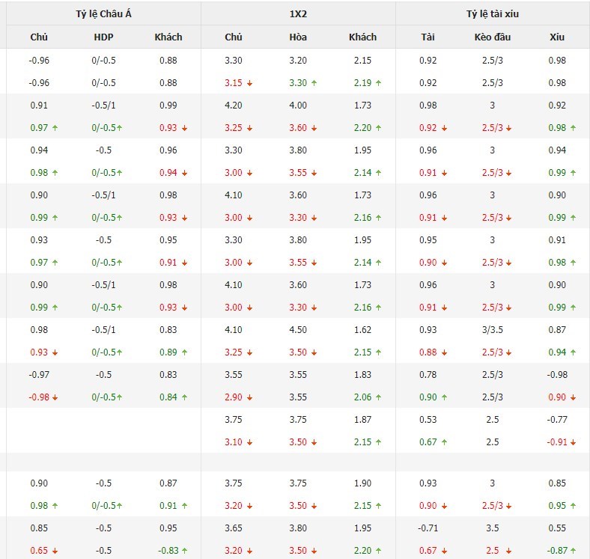590x559 pixels.
Task: Select the Tỷ lệ tài xỉu header
Action: [493, 13]
